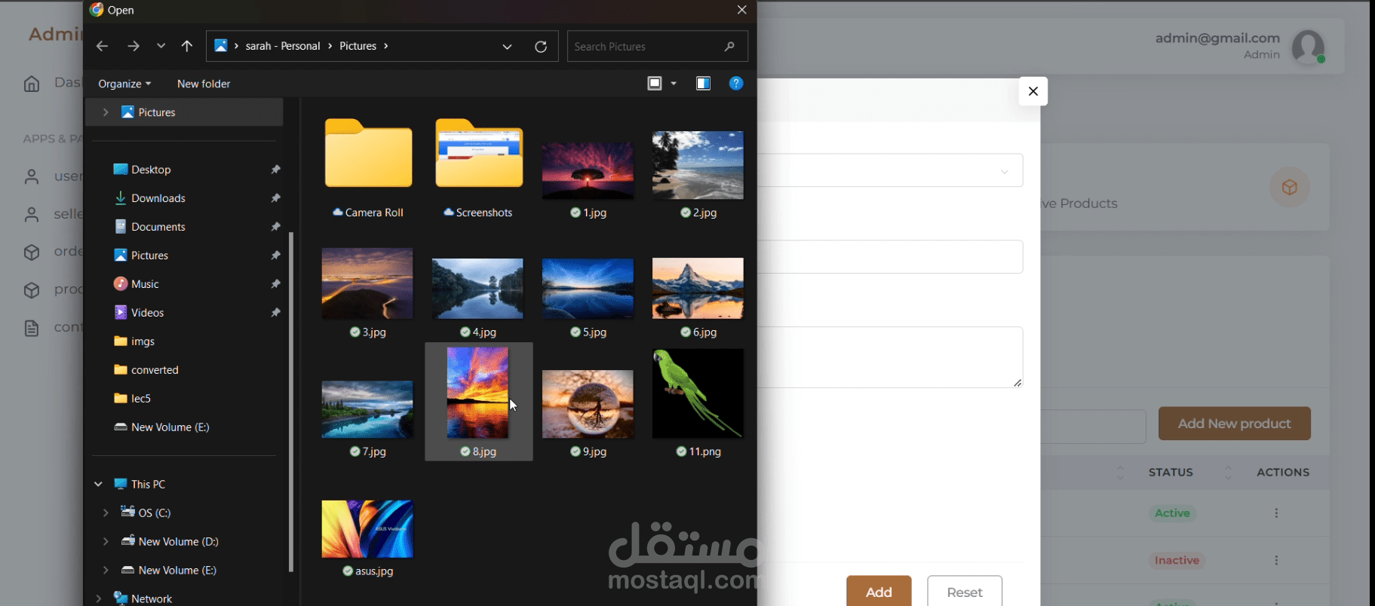Screen dimensions: 1375x606
Task: Click the large textarea in the modal
Action: click(890, 357)
